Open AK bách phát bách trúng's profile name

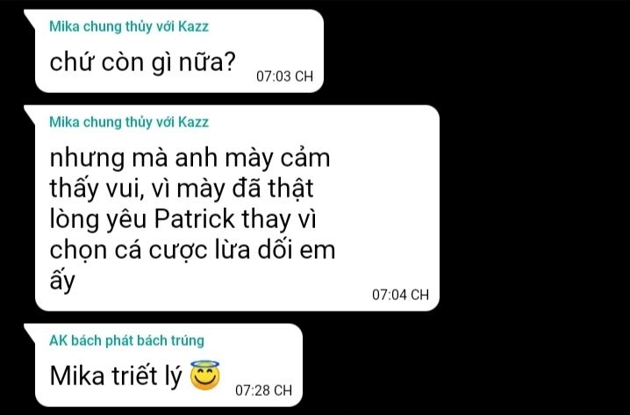click(x=126, y=340)
